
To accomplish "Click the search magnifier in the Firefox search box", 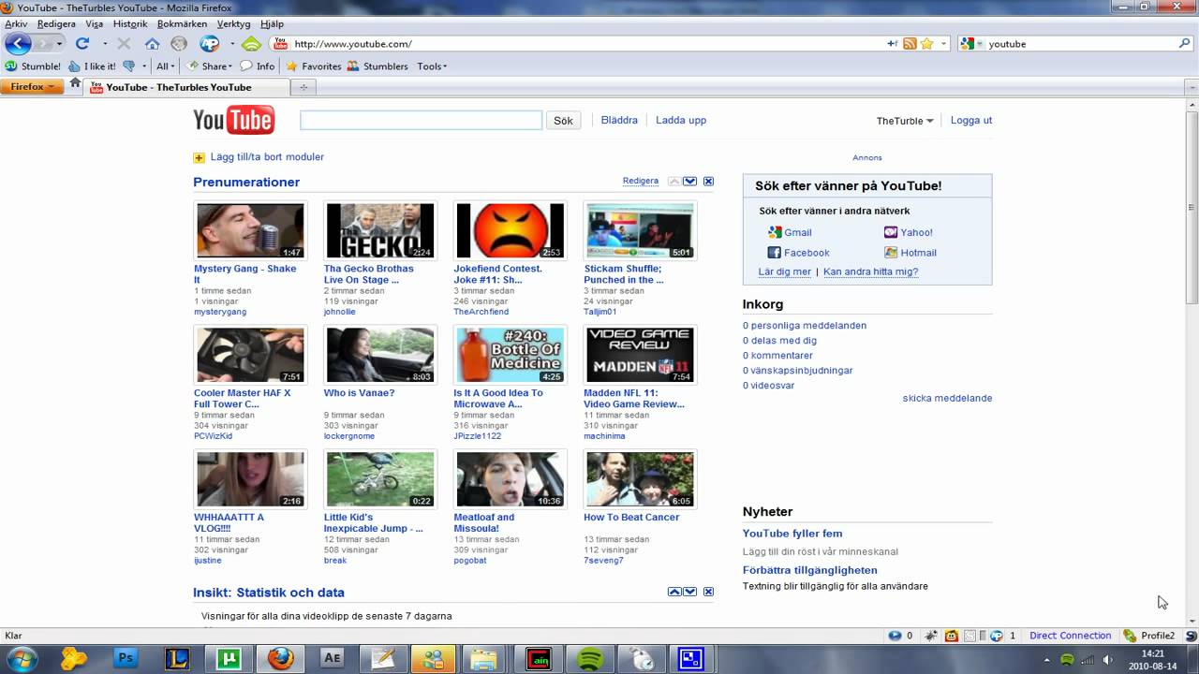I will point(1184,44).
